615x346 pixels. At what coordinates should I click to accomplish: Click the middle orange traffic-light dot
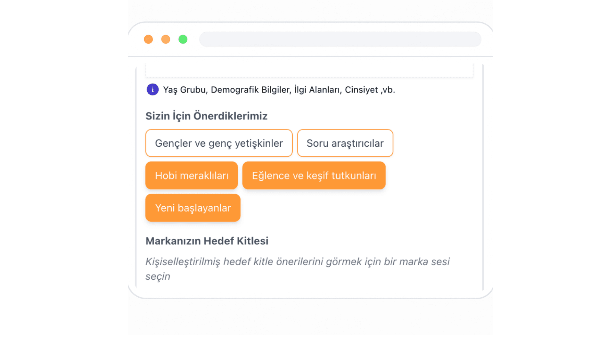(166, 39)
